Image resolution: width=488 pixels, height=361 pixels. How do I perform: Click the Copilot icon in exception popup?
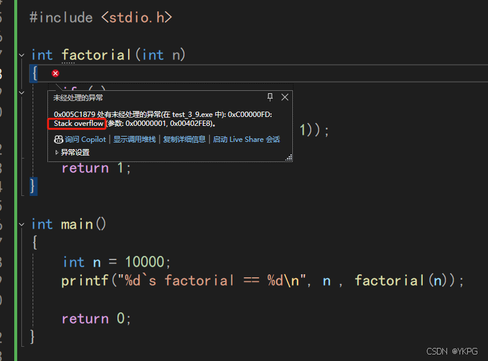coord(59,140)
